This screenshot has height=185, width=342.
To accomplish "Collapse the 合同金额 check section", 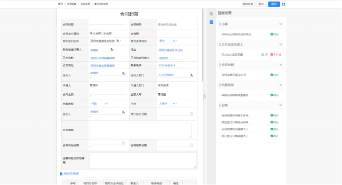I will pyautogui.click(x=281, y=65).
